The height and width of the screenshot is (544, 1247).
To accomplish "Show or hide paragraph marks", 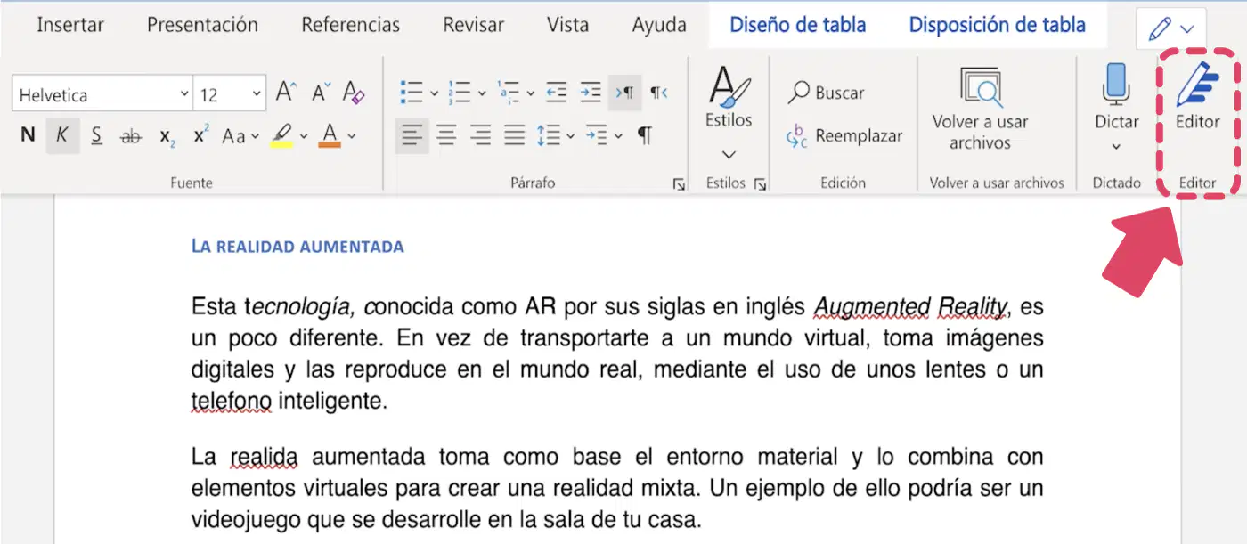I will (x=644, y=135).
